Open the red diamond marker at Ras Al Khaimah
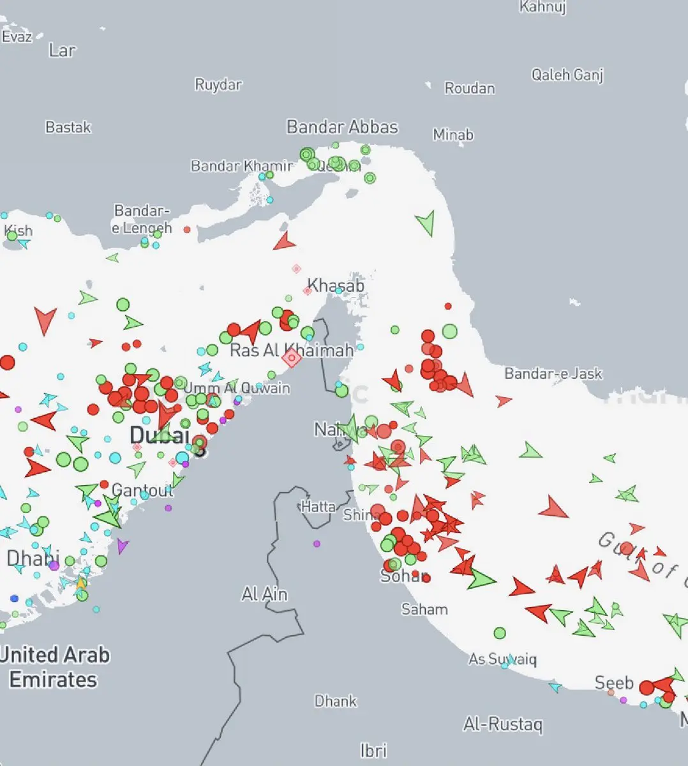The image size is (688, 766). pos(292,358)
